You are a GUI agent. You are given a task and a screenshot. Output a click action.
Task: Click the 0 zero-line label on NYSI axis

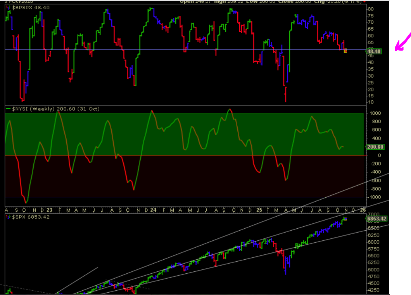379,155
